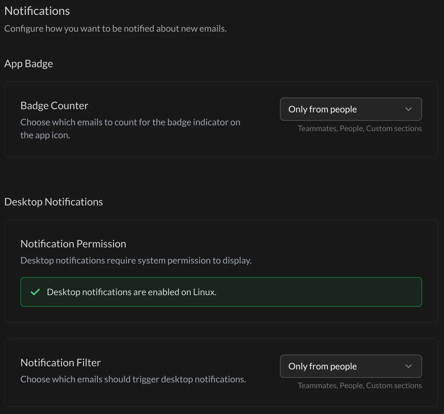Click the hint text under Badge Counter dropdown
Image resolution: width=444 pixels, height=414 pixels.
[x=360, y=129]
